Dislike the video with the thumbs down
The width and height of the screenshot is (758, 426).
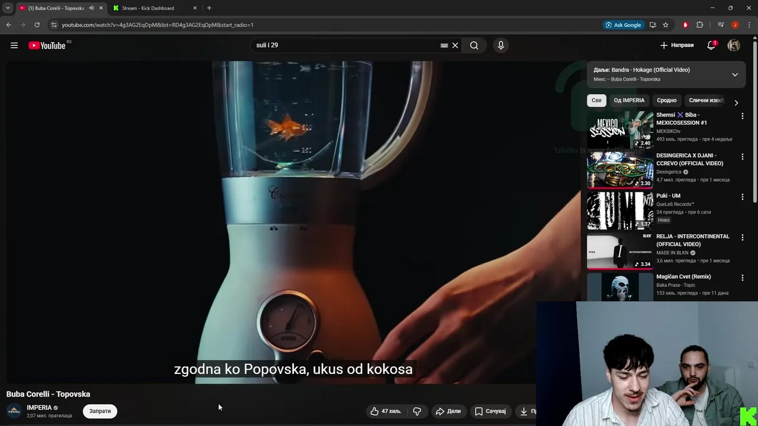click(x=417, y=411)
